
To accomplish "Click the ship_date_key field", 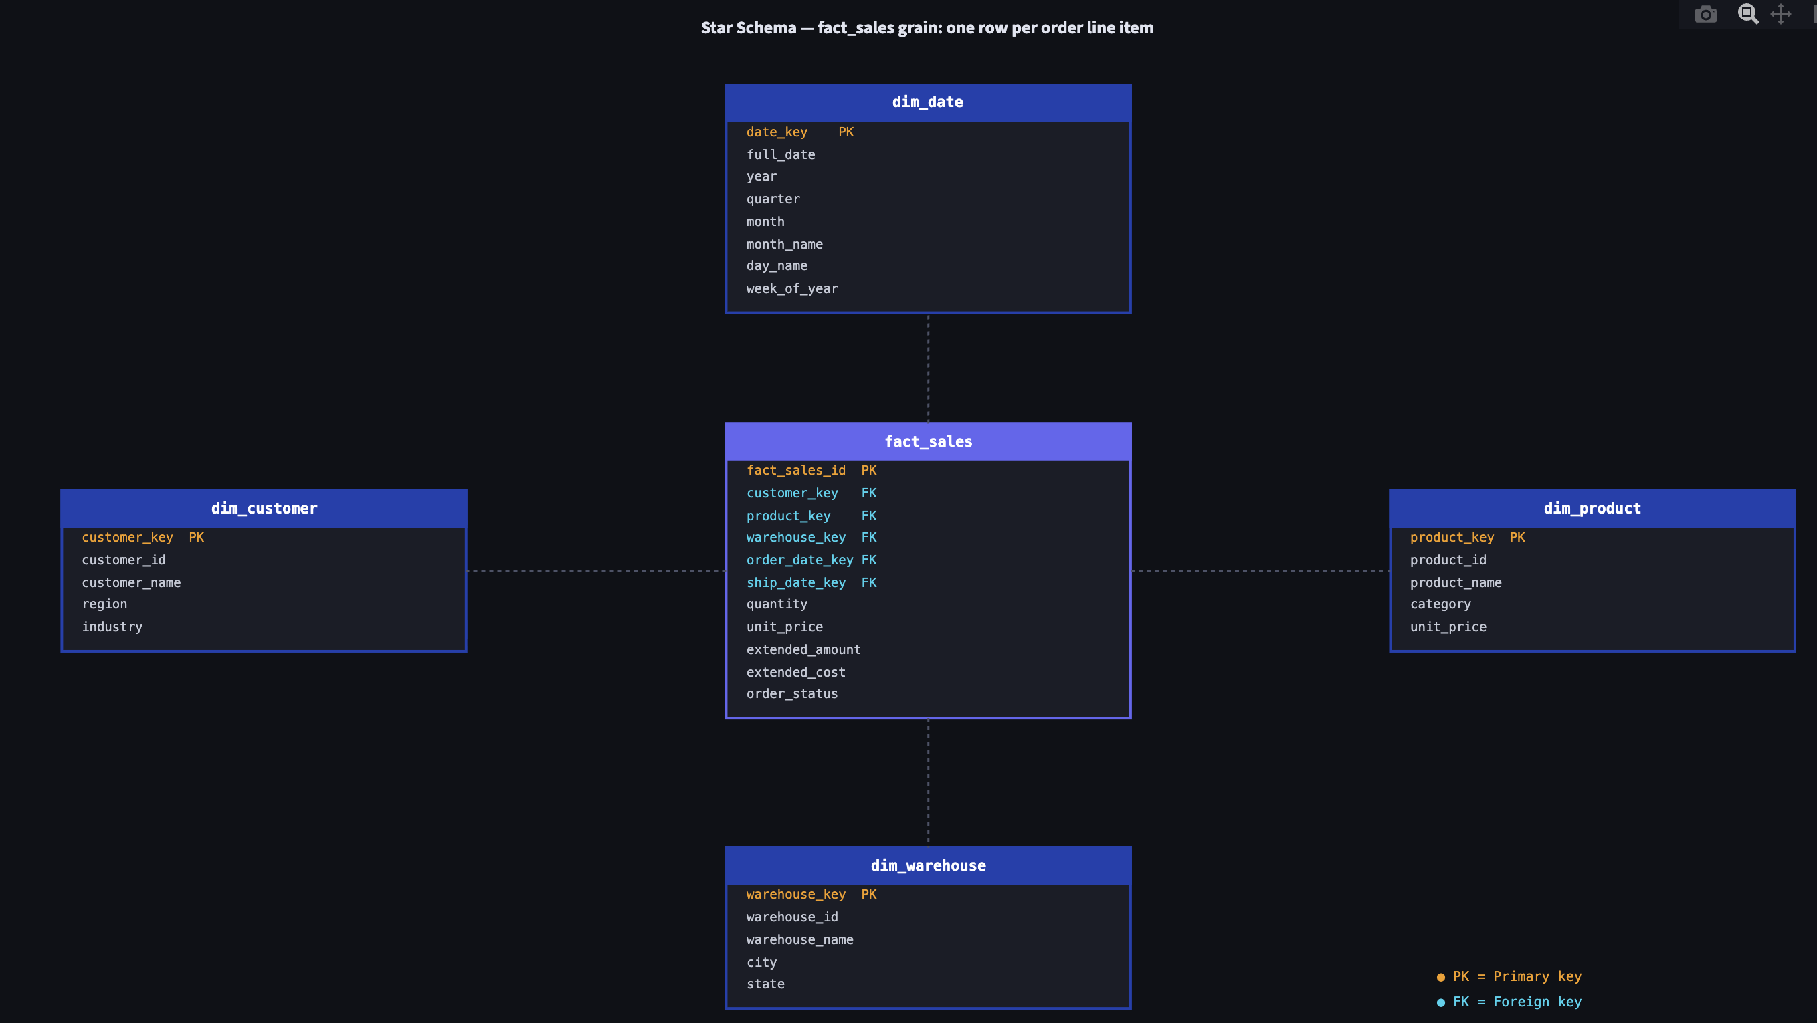I will click(795, 582).
